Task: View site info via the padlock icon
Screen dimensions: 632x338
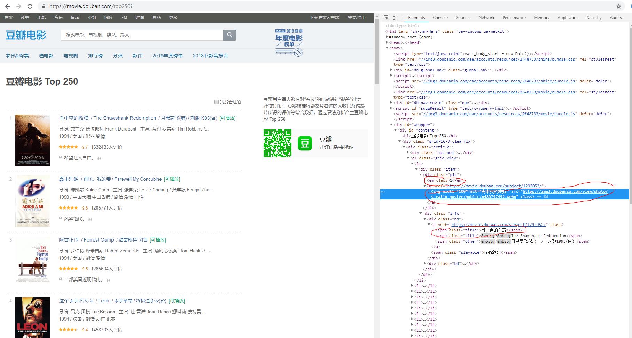Action: [43, 6]
